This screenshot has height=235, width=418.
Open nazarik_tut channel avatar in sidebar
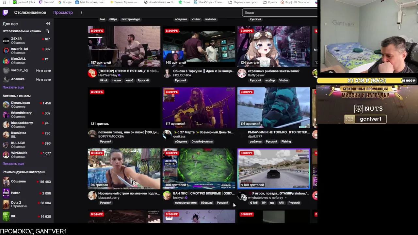[6, 51]
